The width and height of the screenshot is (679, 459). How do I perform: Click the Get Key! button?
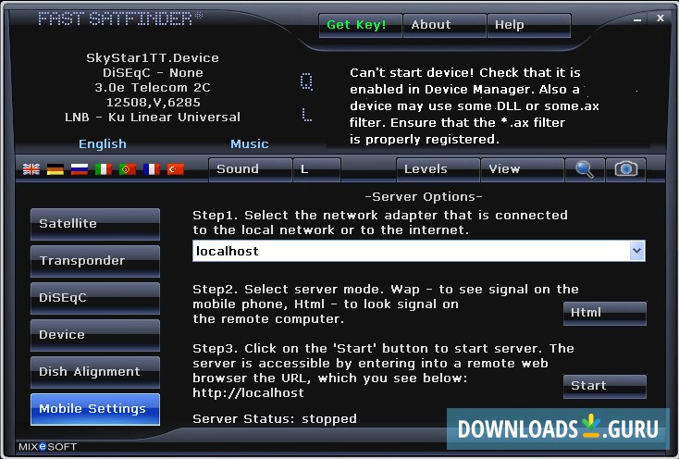[360, 25]
